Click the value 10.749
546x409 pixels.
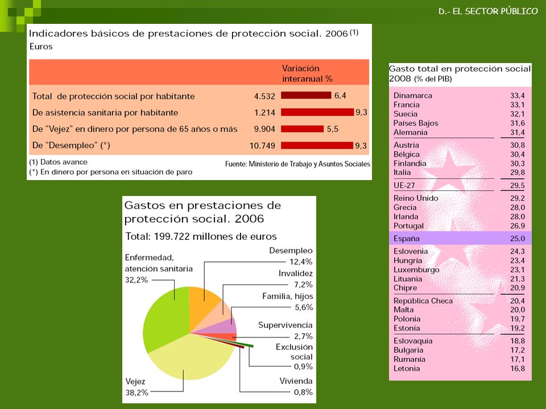(x=262, y=146)
